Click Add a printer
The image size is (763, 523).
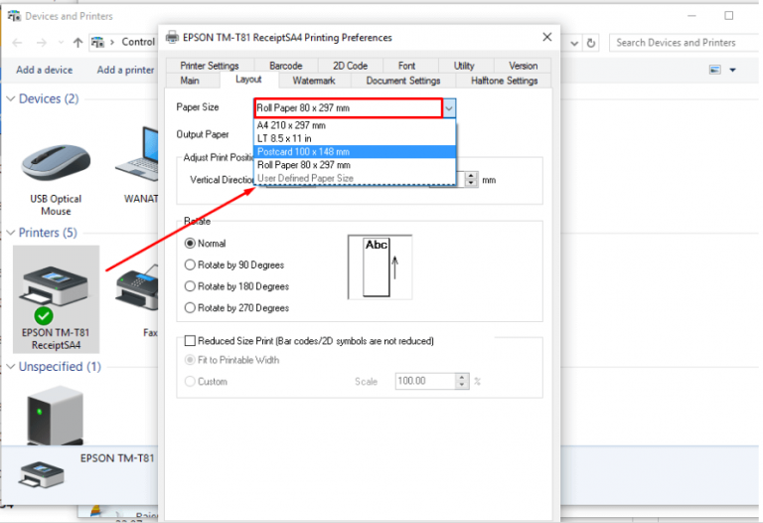(125, 70)
